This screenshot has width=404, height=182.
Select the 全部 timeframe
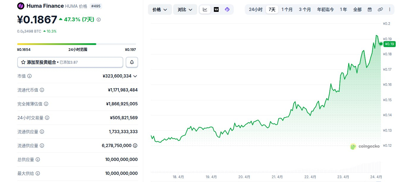[x=357, y=9]
